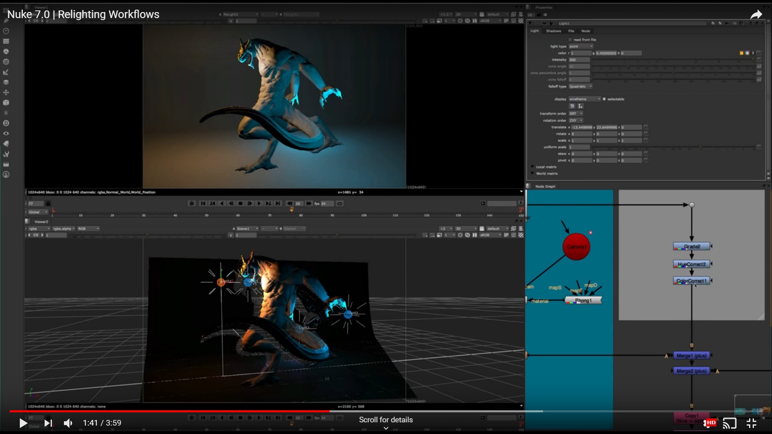
Task: Open the Merge nodes layers icon
Action: coord(6,82)
